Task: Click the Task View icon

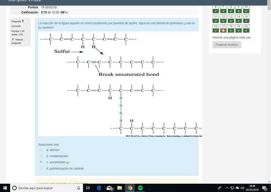Action: 89,188
